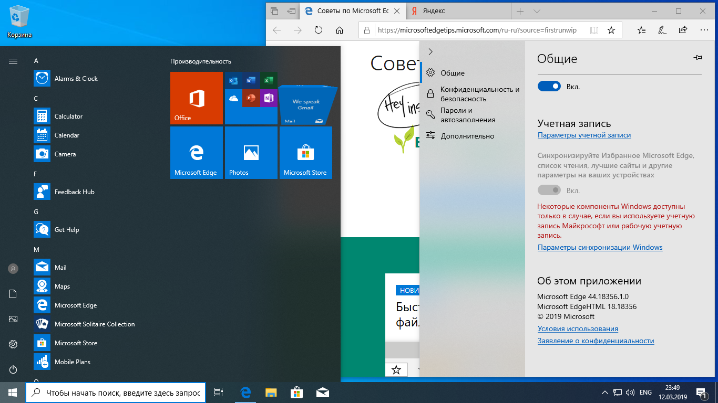Expand the Start menu hamburger button
Image resolution: width=718 pixels, height=403 pixels.
13,61
